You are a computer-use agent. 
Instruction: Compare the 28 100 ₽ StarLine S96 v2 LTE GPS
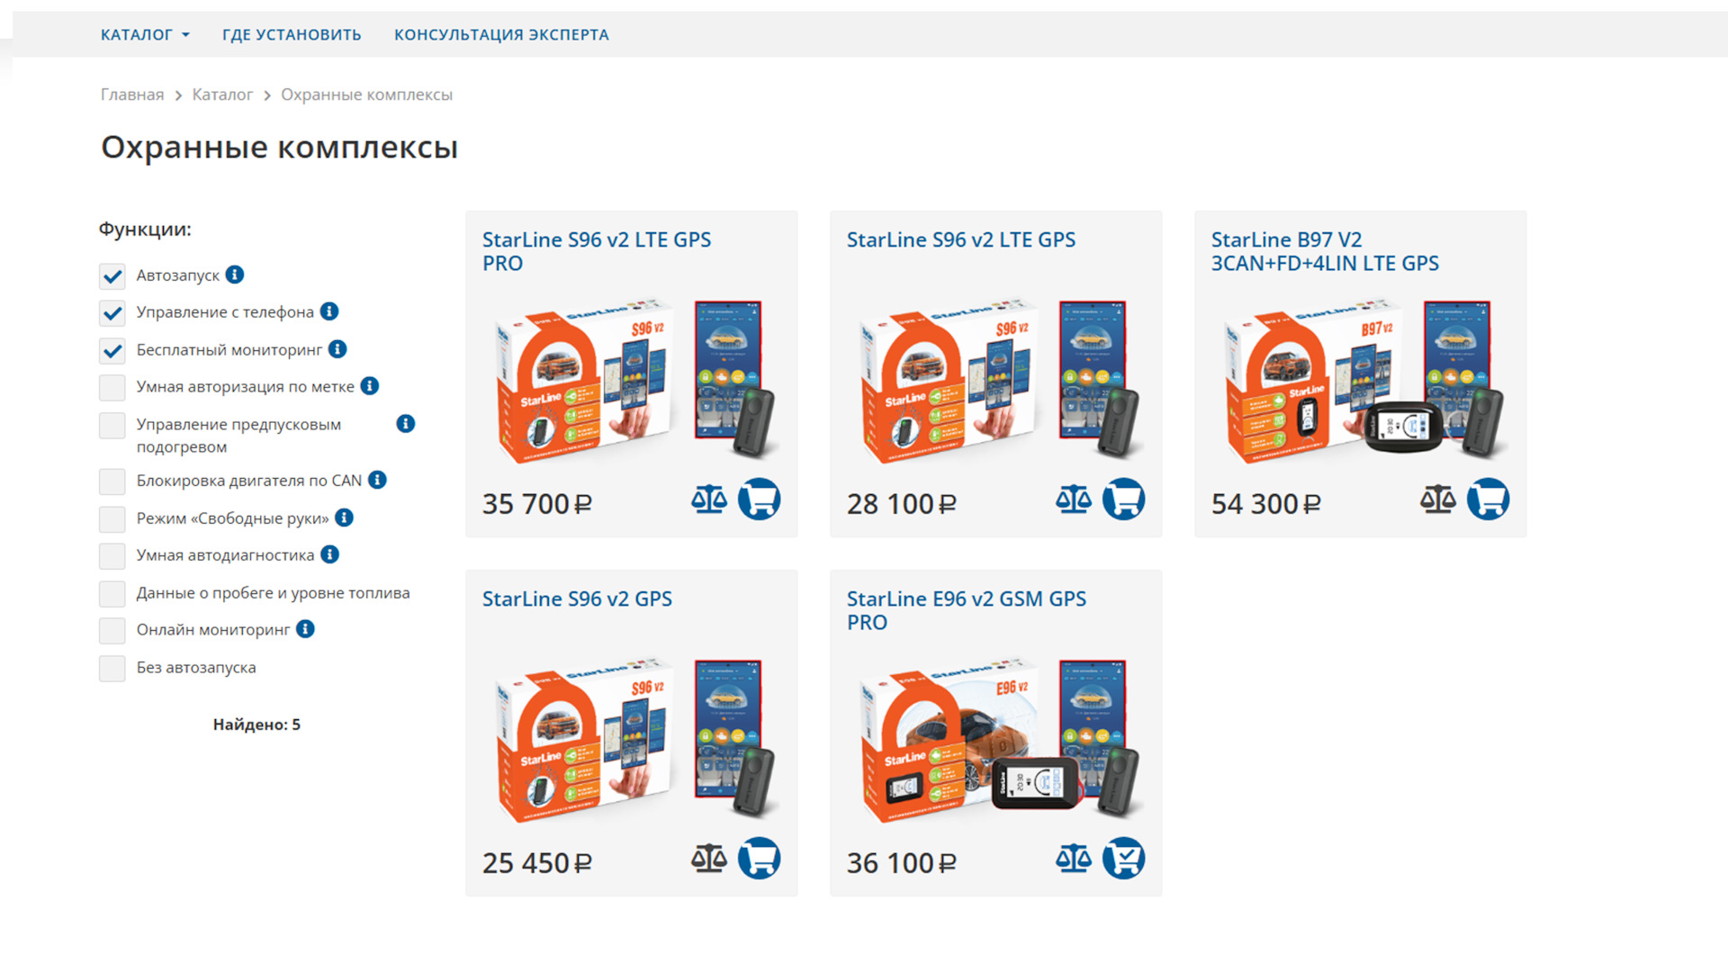(x=1073, y=499)
